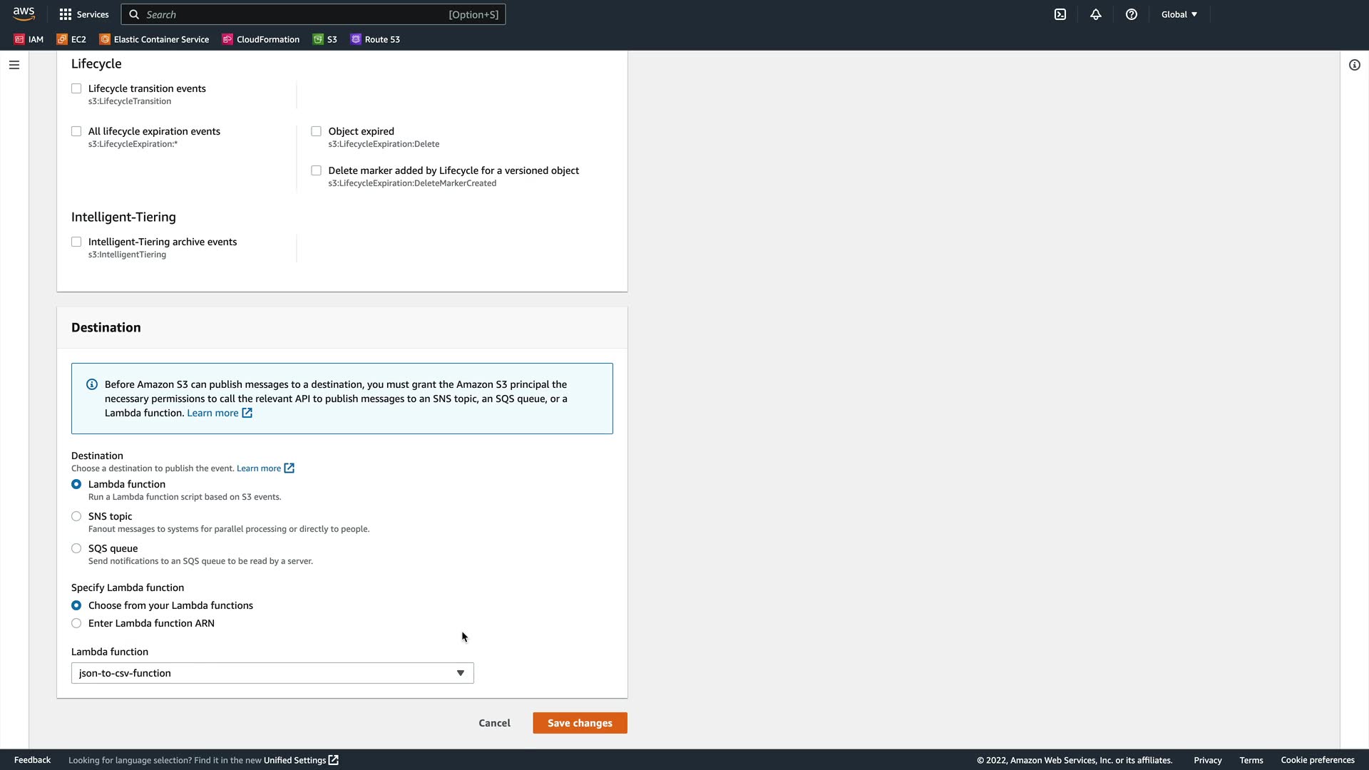
Task: Choose Enter Lambda function ARN option
Action: click(76, 623)
